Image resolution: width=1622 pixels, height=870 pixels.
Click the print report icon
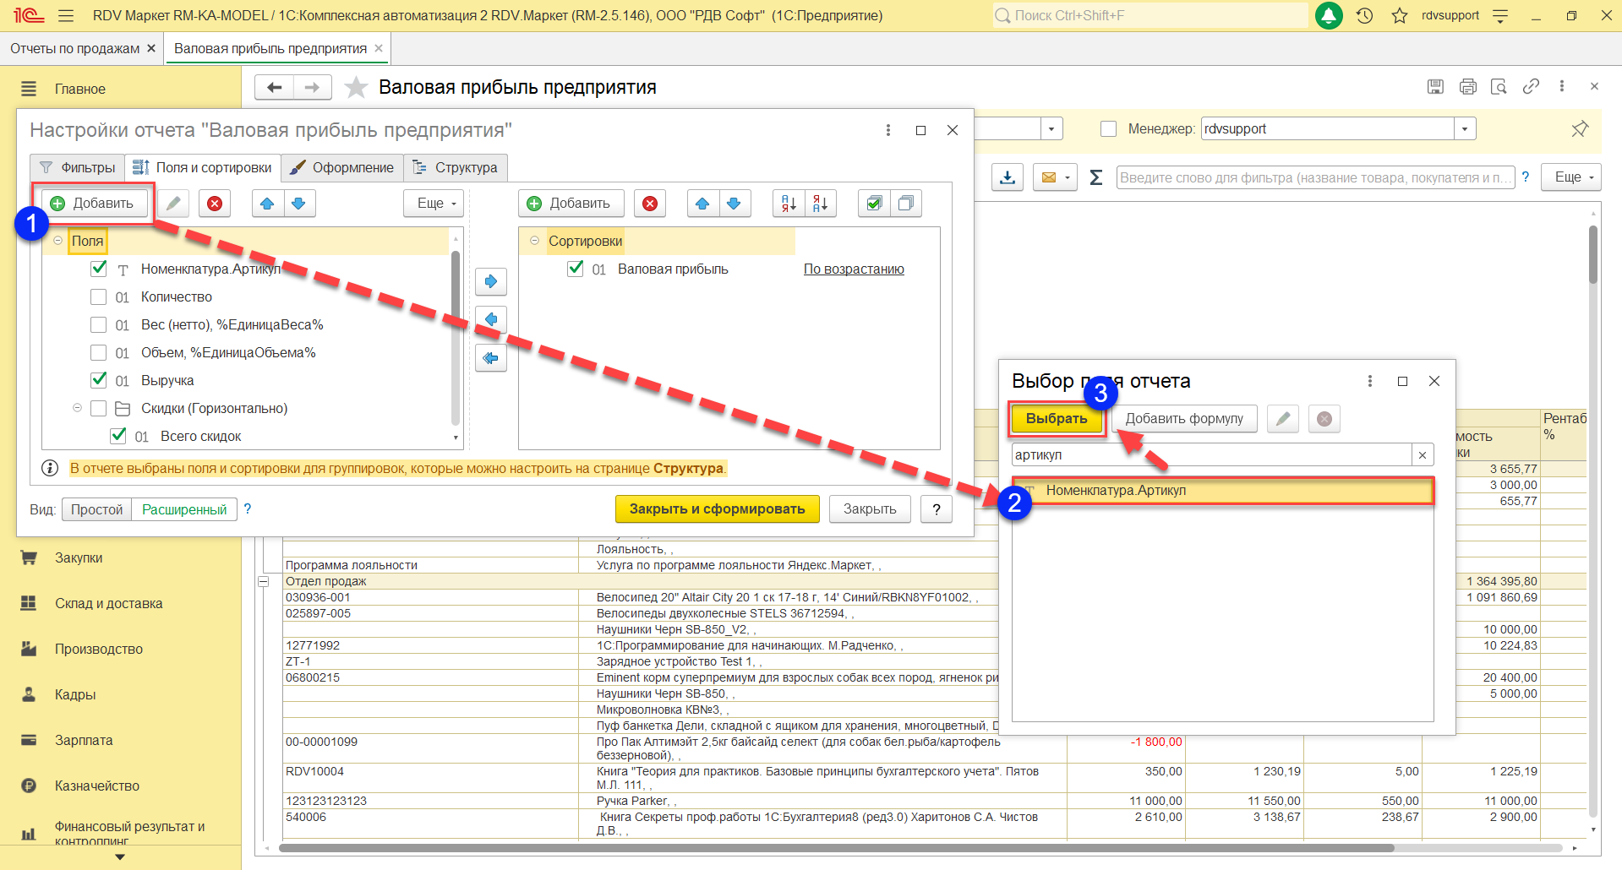(1467, 87)
